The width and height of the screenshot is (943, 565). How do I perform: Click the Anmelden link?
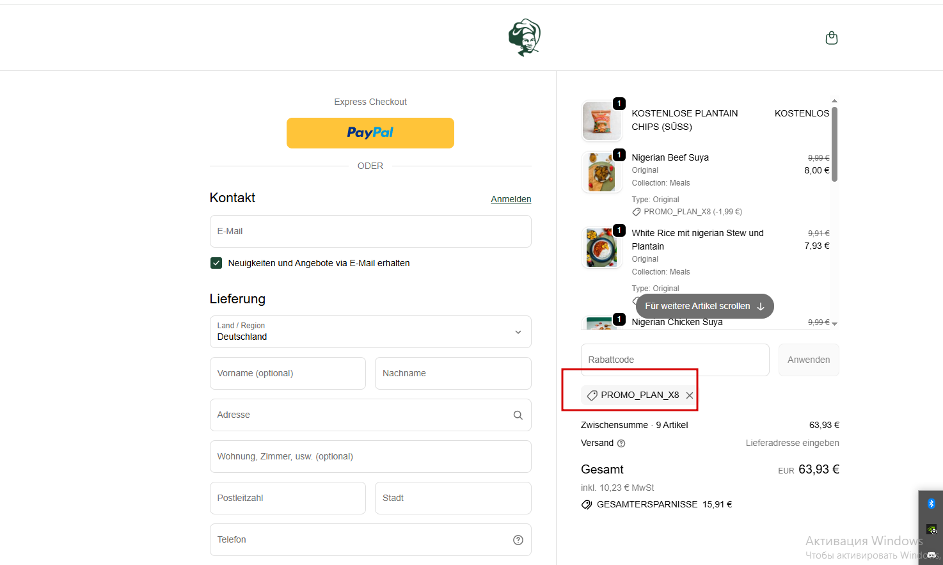click(x=511, y=199)
